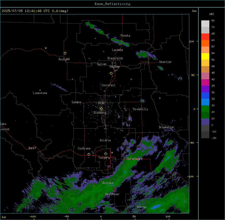Click the white asterisk marker above Limestone label
This screenshot has height=220, width=225.
(40, 90)
